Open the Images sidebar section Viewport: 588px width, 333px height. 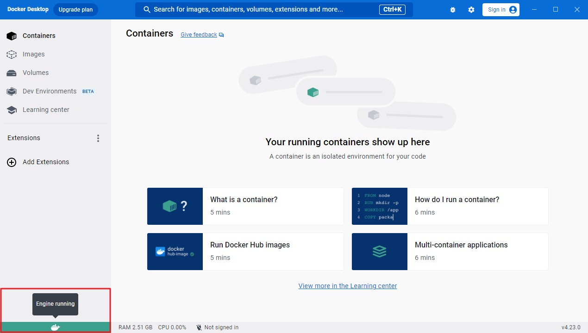(56, 54)
